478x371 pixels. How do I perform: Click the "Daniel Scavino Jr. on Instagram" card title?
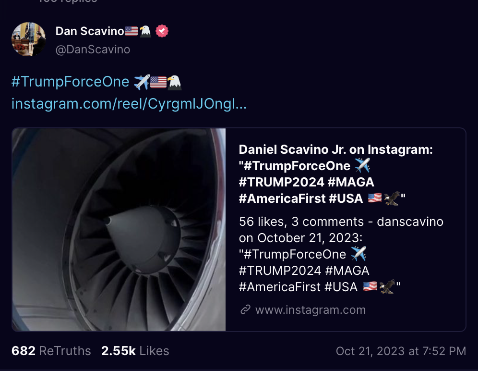click(x=336, y=150)
